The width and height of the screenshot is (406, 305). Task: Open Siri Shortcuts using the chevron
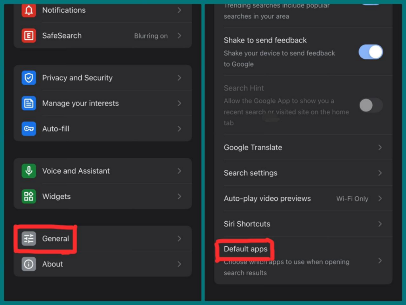(x=380, y=224)
